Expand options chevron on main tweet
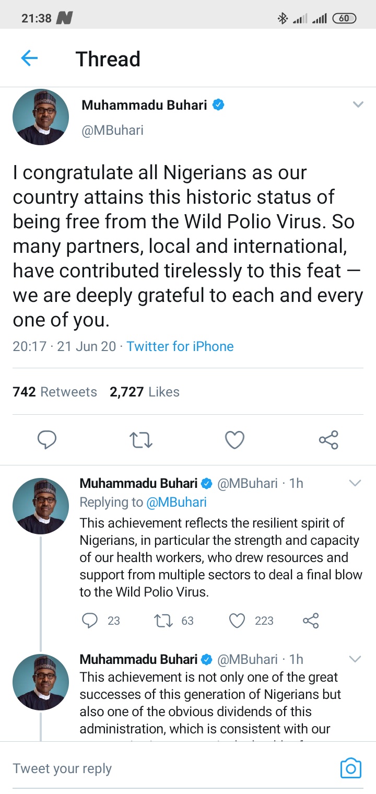The width and height of the screenshot is (376, 794). coord(358,105)
